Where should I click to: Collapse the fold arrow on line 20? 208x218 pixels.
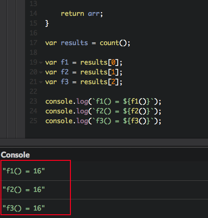(41, 73)
